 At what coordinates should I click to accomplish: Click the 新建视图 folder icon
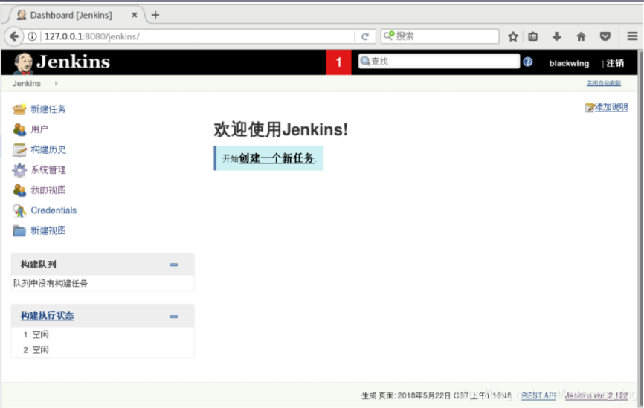point(19,230)
